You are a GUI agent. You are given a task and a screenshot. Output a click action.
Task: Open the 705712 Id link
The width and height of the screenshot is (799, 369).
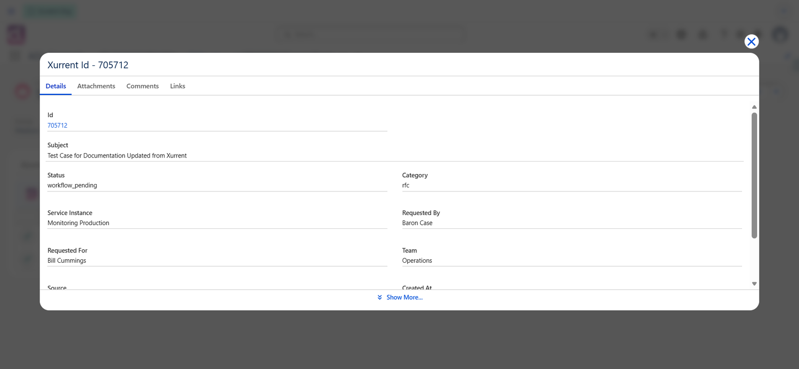click(57, 126)
